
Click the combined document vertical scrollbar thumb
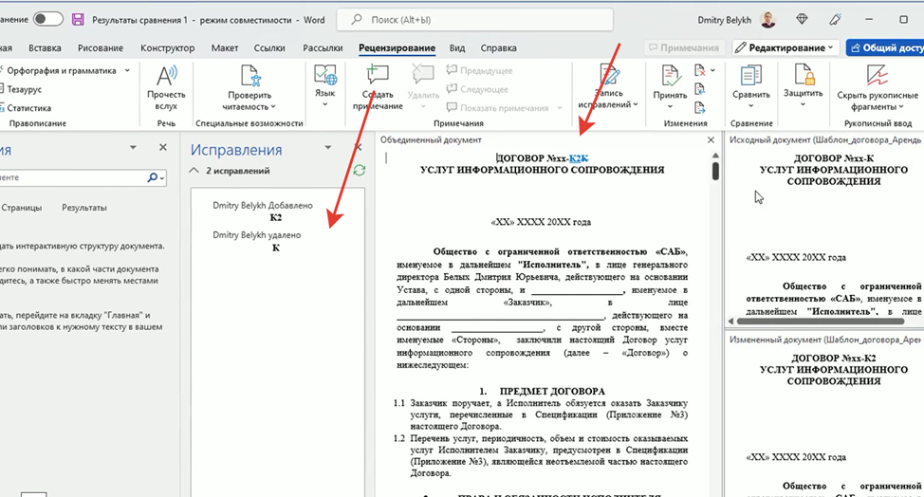click(715, 171)
